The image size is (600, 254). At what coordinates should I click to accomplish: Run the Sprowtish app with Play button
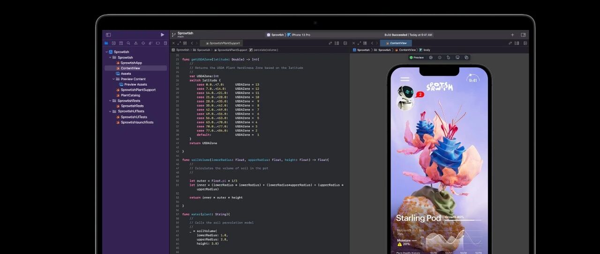163,35
